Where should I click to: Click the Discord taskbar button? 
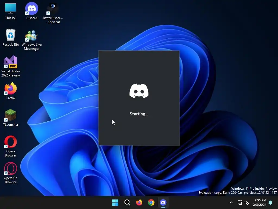(163, 202)
